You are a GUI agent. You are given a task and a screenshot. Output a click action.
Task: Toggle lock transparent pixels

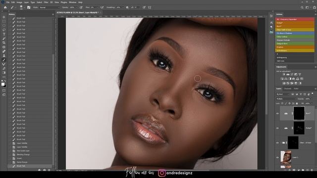click(282, 103)
